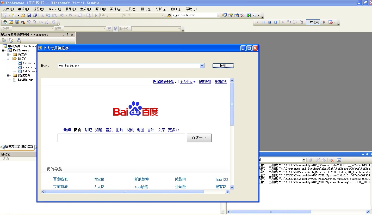This screenshot has width=372, height=215.
Task: Click View Class Diagram icon in Solution Explorer
Action: [19, 40]
